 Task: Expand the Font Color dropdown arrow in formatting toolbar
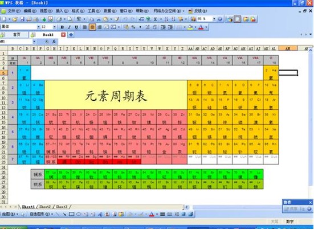206,27
